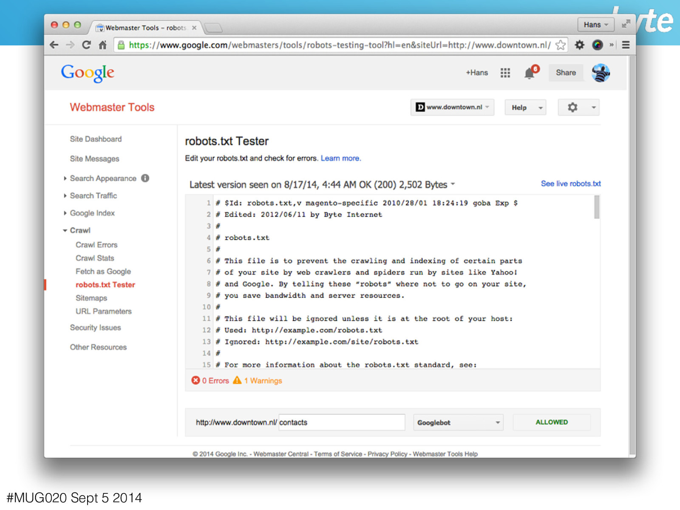Open Other Resources in sidebar
The height and width of the screenshot is (510, 680).
click(x=98, y=347)
